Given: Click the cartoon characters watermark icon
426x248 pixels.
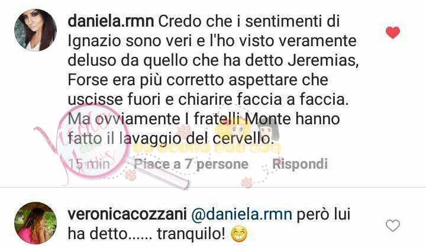Looking at the screenshot, I should [x=247, y=129].
